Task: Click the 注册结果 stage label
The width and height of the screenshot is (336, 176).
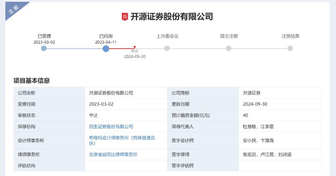Action: tap(290, 36)
